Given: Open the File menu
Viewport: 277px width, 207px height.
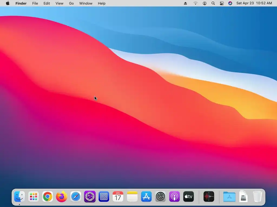Looking at the screenshot, I should pyautogui.click(x=35, y=3).
